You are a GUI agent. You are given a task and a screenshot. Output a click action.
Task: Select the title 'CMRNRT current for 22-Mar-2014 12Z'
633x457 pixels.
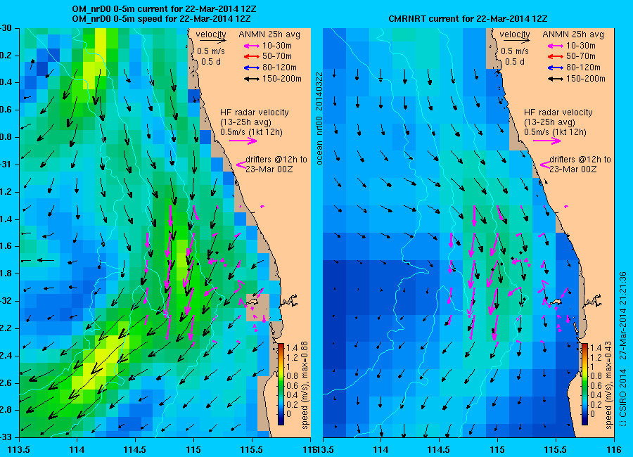(x=468, y=18)
